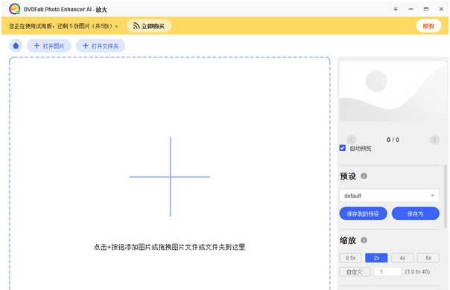Click the Home icon button
The height and width of the screenshot is (290, 450).
(16, 46)
